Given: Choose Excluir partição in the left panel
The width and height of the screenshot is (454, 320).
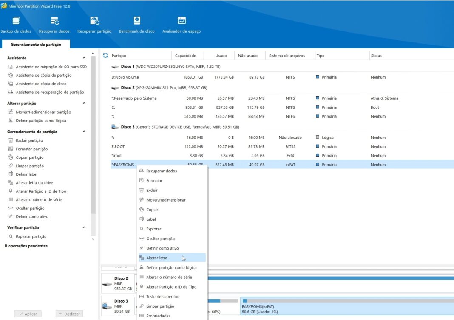Looking at the screenshot, I should (29, 140).
